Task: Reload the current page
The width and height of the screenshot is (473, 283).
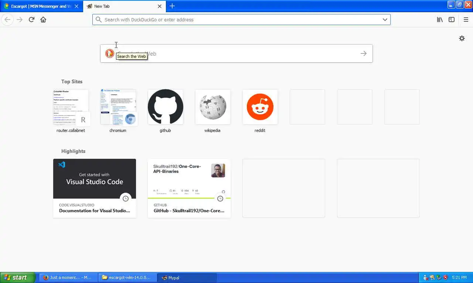Action: pyautogui.click(x=31, y=20)
